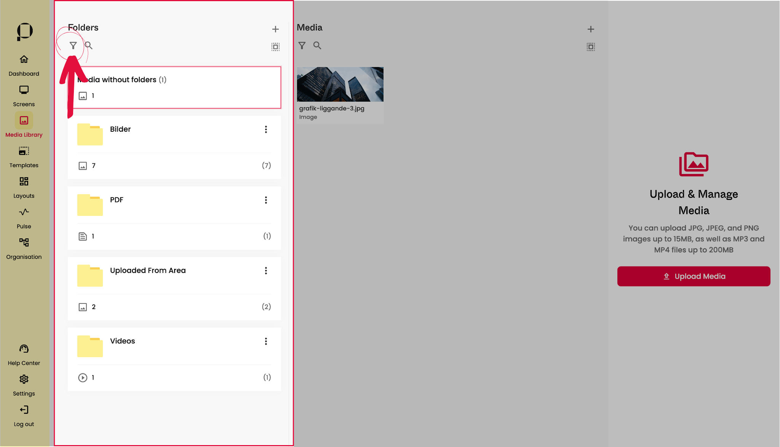Click Log out in the sidebar
Image resolution: width=780 pixels, height=447 pixels.
coord(24,415)
